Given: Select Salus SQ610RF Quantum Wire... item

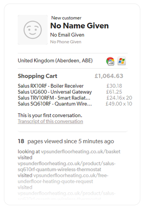Looking at the screenshot, I should coord(55,104).
